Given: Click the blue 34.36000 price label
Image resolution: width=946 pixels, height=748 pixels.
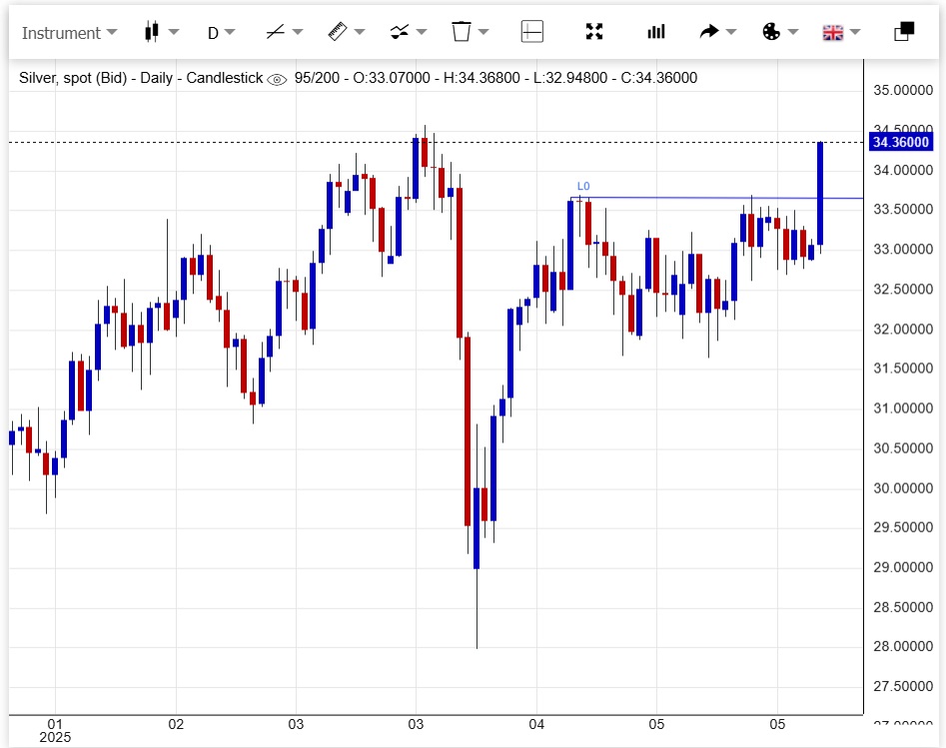Looking at the screenshot, I should point(901,142).
